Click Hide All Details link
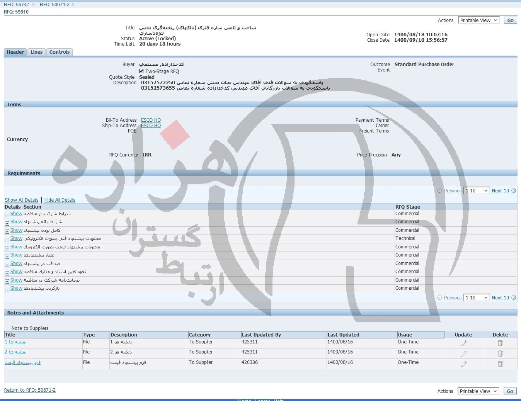521x401 pixels. [x=60, y=200]
